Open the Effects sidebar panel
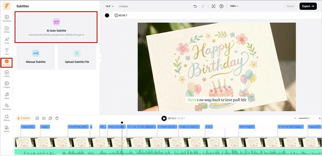This screenshot has height=156, width=322. (7, 118)
